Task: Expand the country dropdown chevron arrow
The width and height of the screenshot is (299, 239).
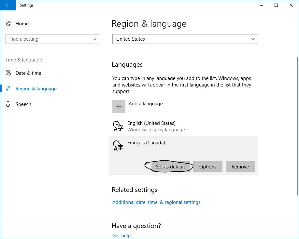Action: pos(253,39)
